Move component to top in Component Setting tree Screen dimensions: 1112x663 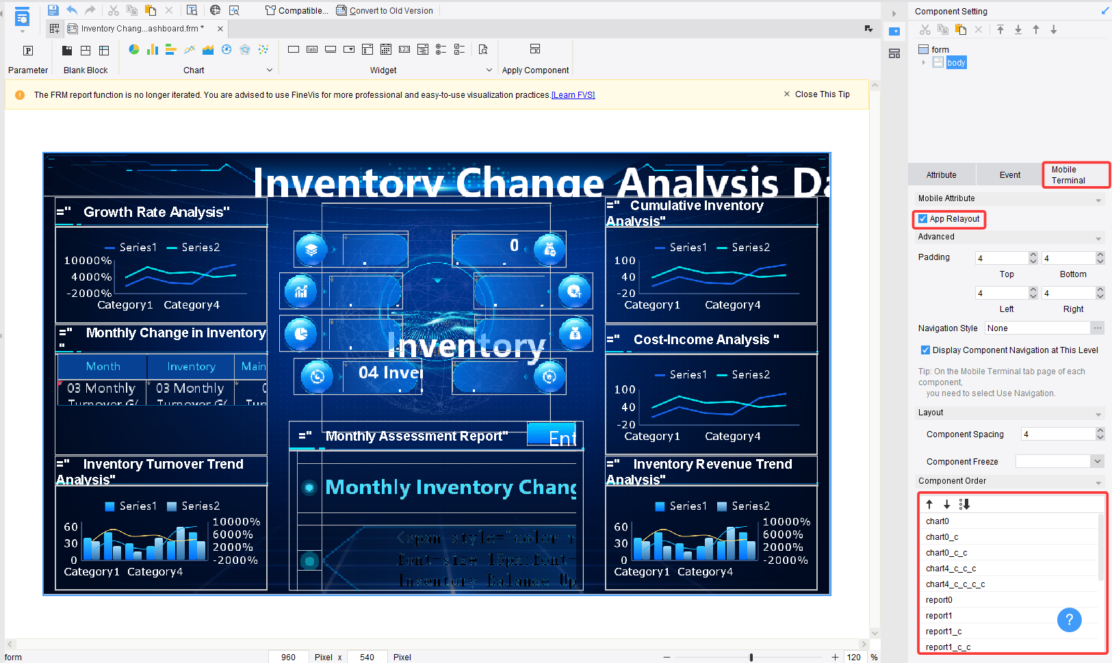coord(1000,29)
